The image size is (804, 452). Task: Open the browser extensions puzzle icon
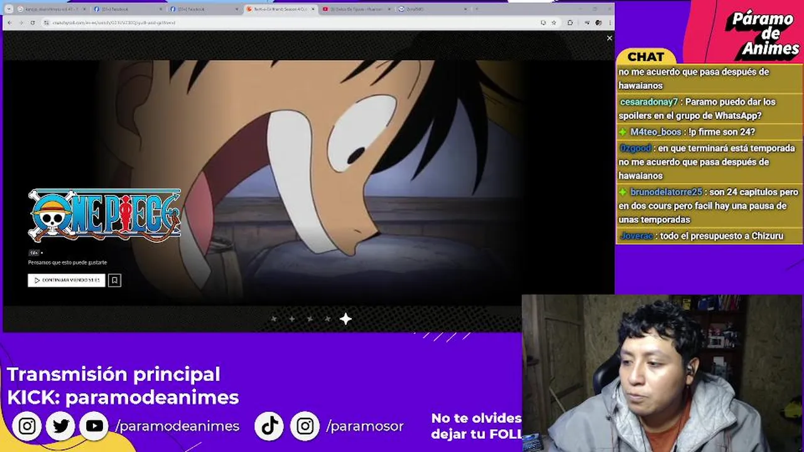570,23
